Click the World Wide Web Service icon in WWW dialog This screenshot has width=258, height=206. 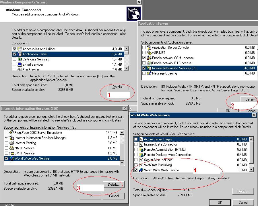(x=141, y=170)
